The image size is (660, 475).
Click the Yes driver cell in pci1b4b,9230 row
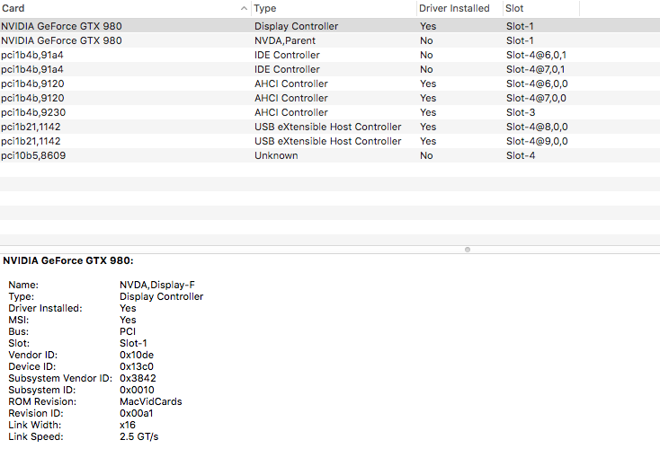[x=428, y=112]
